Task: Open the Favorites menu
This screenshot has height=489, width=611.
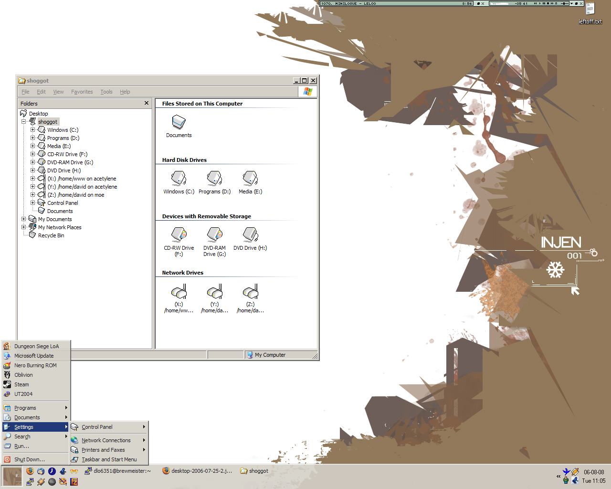Action: point(82,92)
